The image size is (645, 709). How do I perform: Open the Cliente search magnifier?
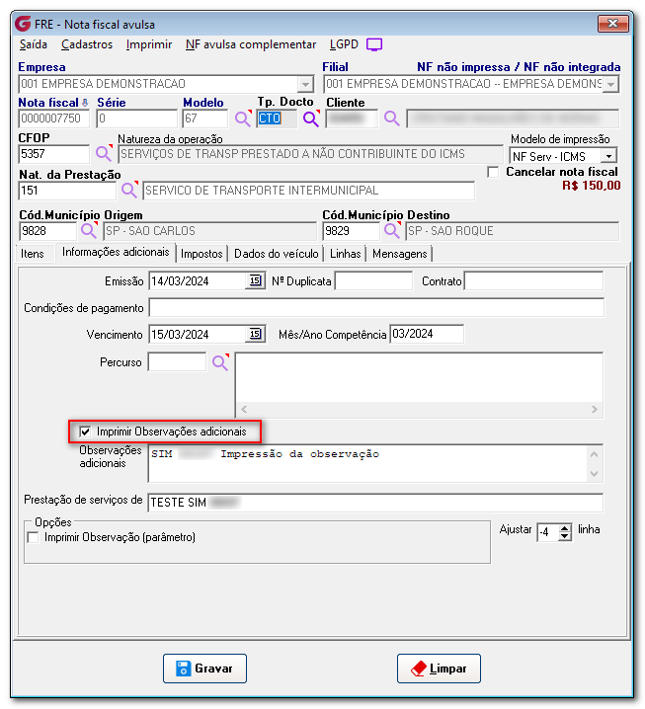click(392, 118)
